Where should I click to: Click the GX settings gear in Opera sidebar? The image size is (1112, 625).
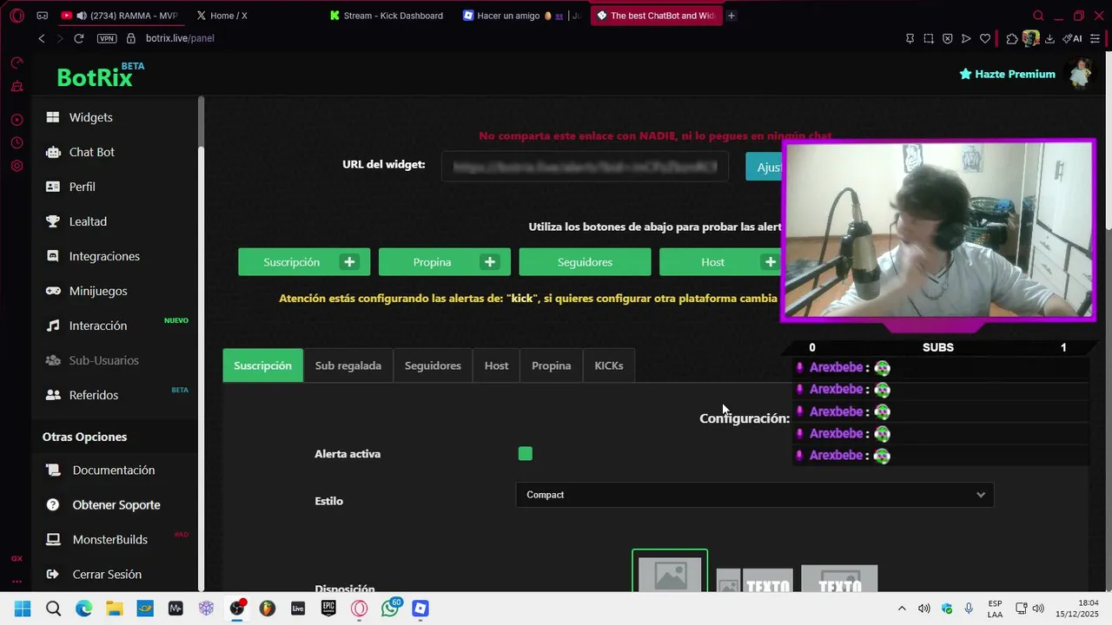click(17, 166)
